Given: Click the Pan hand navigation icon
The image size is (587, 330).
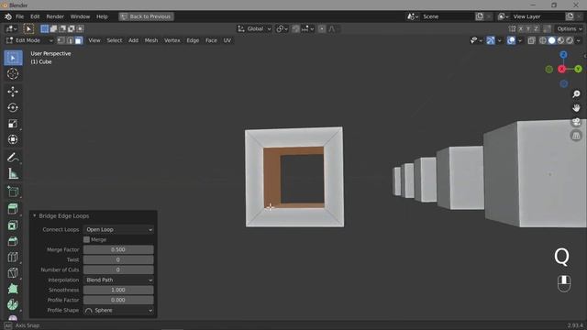Looking at the screenshot, I should [576, 108].
